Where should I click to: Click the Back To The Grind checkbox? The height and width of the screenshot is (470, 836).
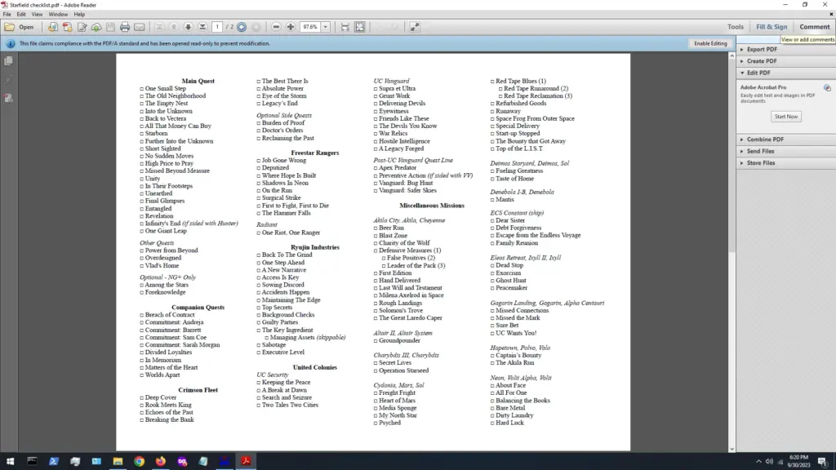259,255
